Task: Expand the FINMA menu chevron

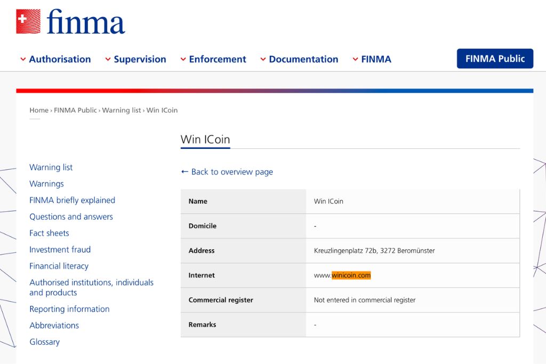Action: 355,59
